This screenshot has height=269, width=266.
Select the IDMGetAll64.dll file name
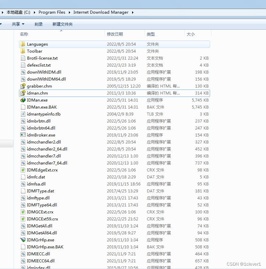point(42,233)
